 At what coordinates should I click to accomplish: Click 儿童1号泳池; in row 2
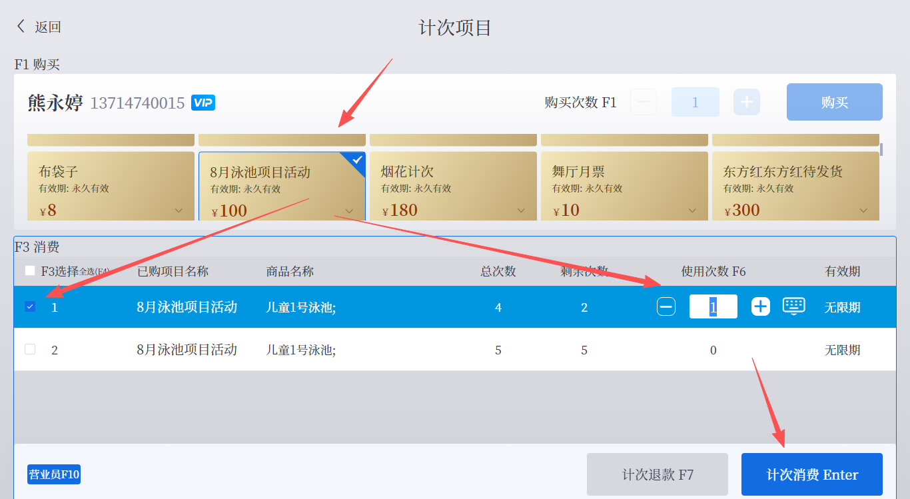pos(301,350)
